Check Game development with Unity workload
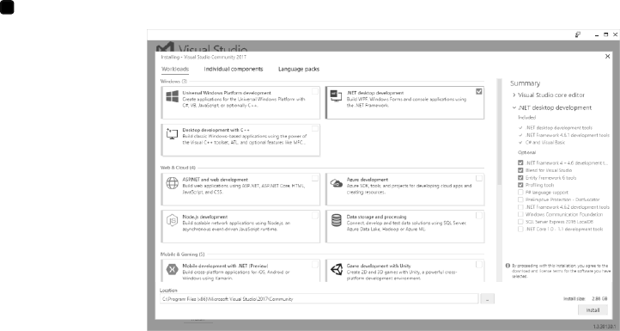 pos(479,265)
